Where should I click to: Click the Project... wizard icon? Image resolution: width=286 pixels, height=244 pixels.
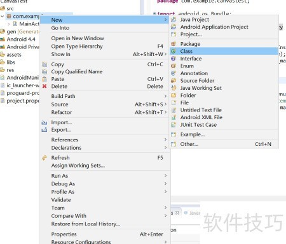click(x=174, y=34)
